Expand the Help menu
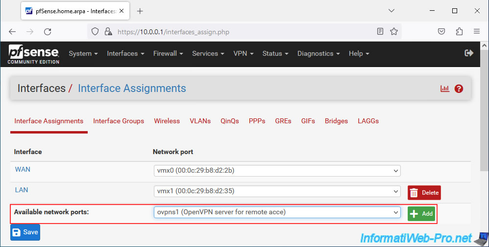This screenshot has width=489, height=247. click(359, 54)
